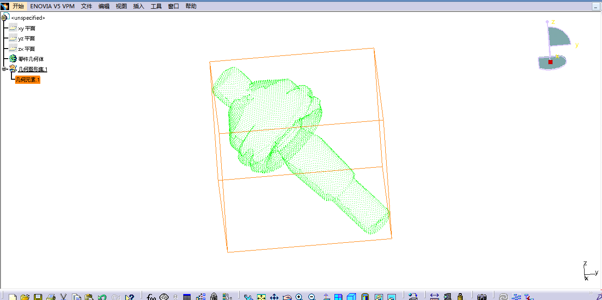Click the Zoom Out magnifier icon

312,297
